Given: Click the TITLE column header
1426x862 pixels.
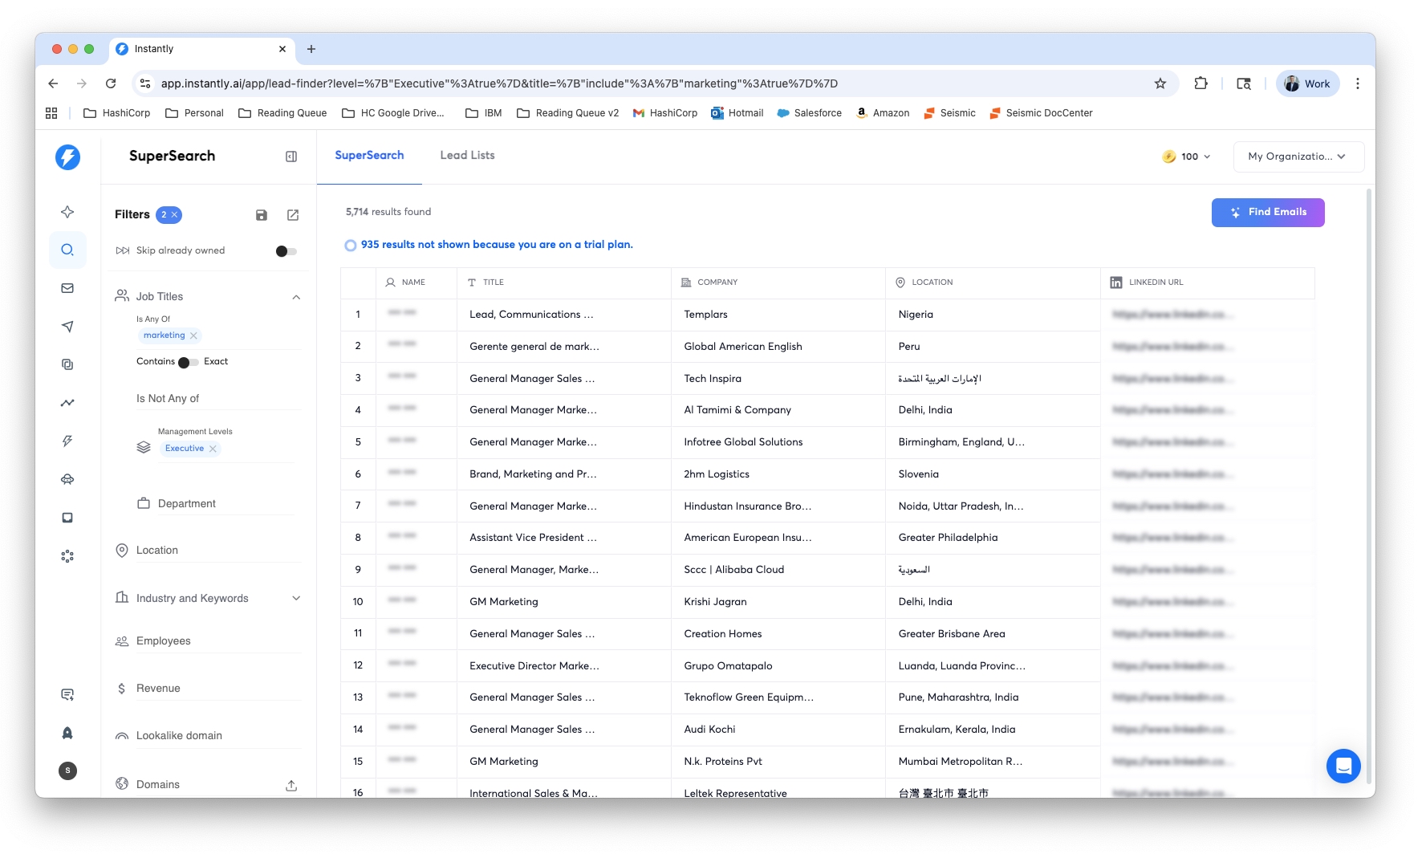Looking at the screenshot, I should pos(564,283).
